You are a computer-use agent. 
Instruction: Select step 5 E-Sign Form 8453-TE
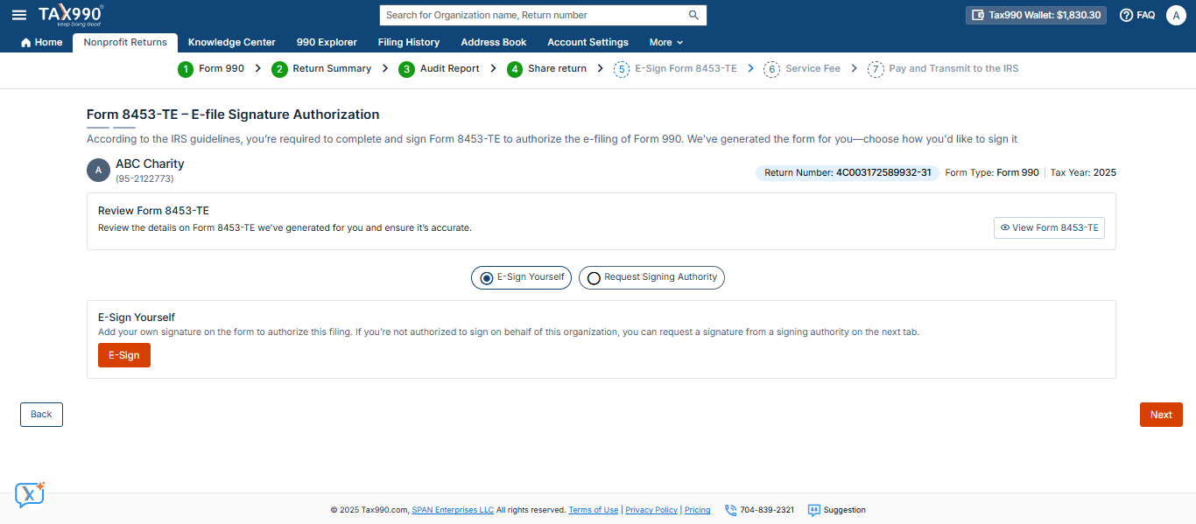675,69
